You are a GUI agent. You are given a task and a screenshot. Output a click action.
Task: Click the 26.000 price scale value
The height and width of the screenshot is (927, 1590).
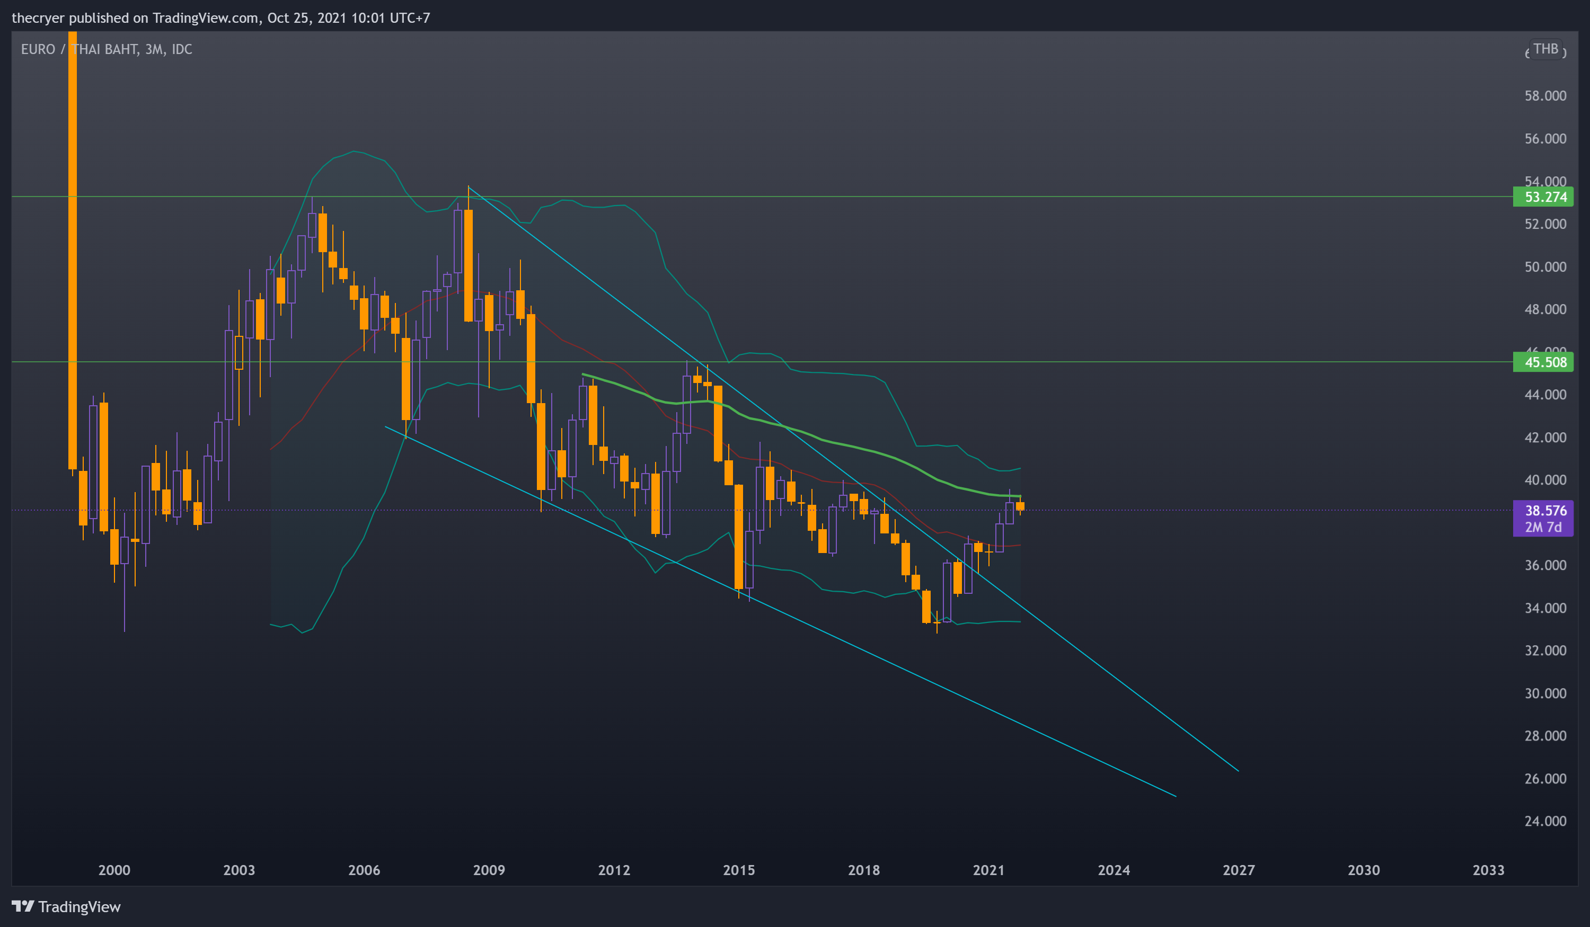[x=1545, y=778]
